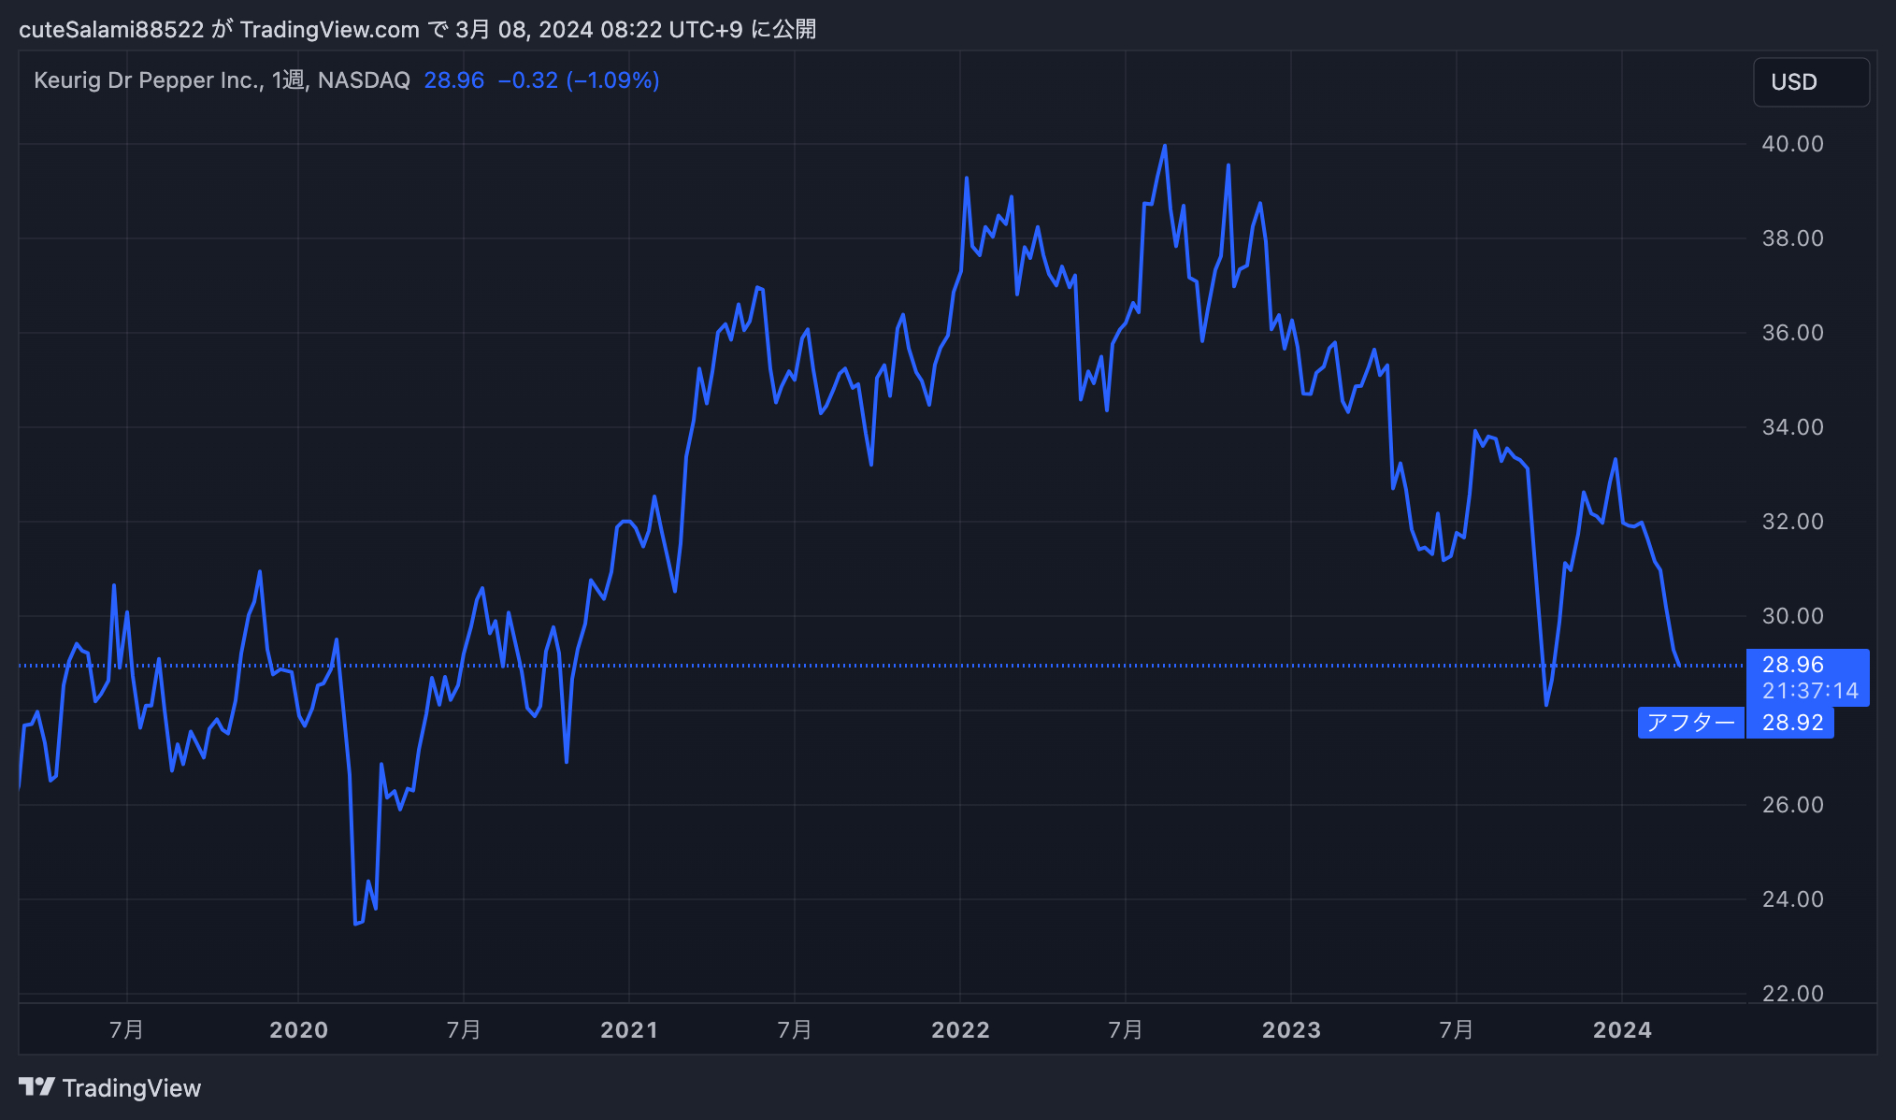Click the TradingView wordmark link
The width and height of the screenshot is (1896, 1120).
132,1088
